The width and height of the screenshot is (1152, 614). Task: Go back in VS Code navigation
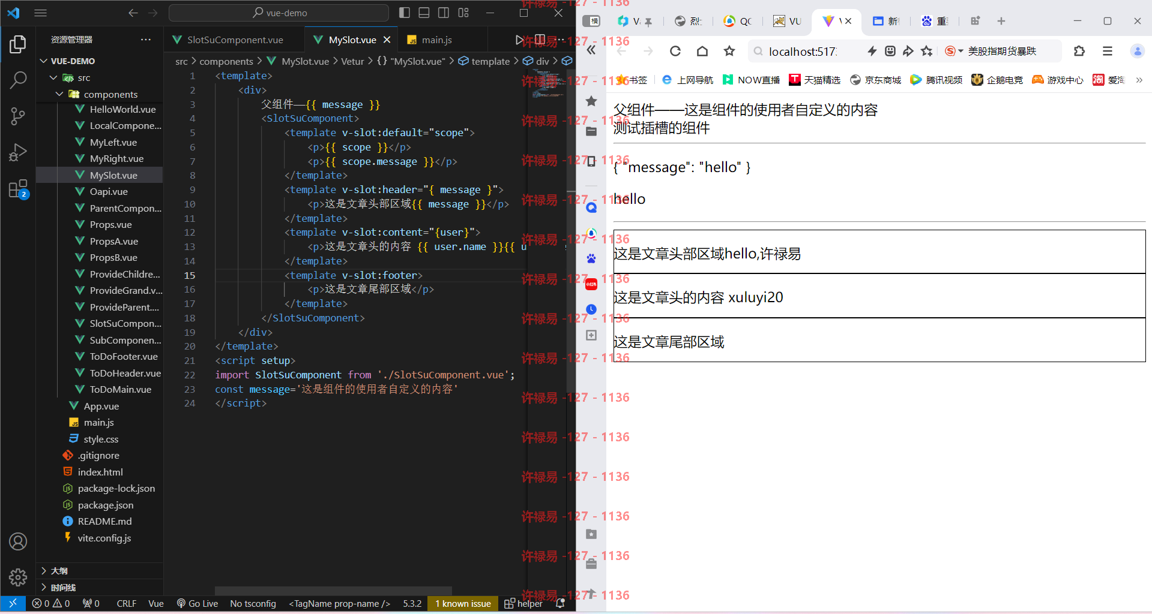(x=133, y=13)
